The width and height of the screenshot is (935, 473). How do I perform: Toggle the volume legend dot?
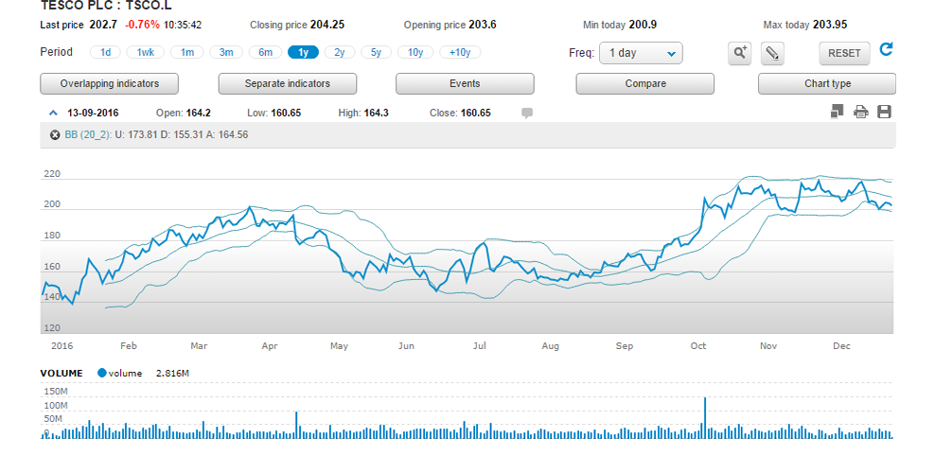pos(102,373)
